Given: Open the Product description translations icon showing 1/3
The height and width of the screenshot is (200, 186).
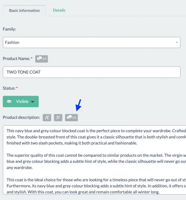Looking at the screenshot, I should [71, 118].
